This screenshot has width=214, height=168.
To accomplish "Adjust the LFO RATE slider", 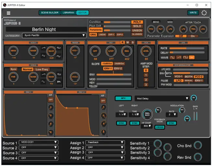I will pos(187,49).
